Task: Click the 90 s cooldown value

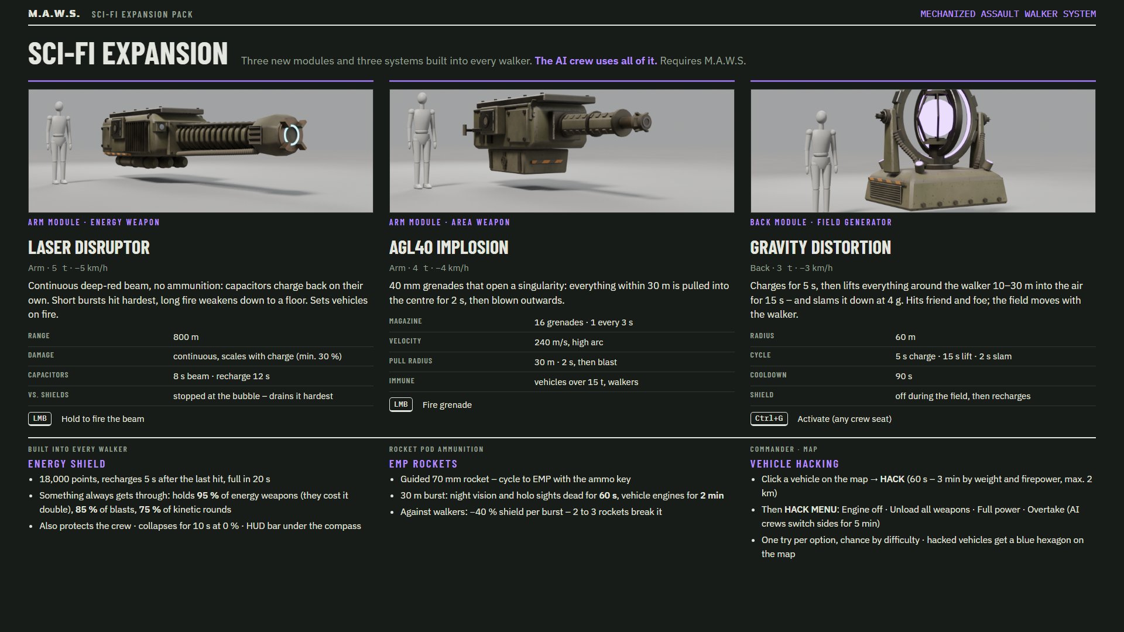Action: click(x=903, y=376)
